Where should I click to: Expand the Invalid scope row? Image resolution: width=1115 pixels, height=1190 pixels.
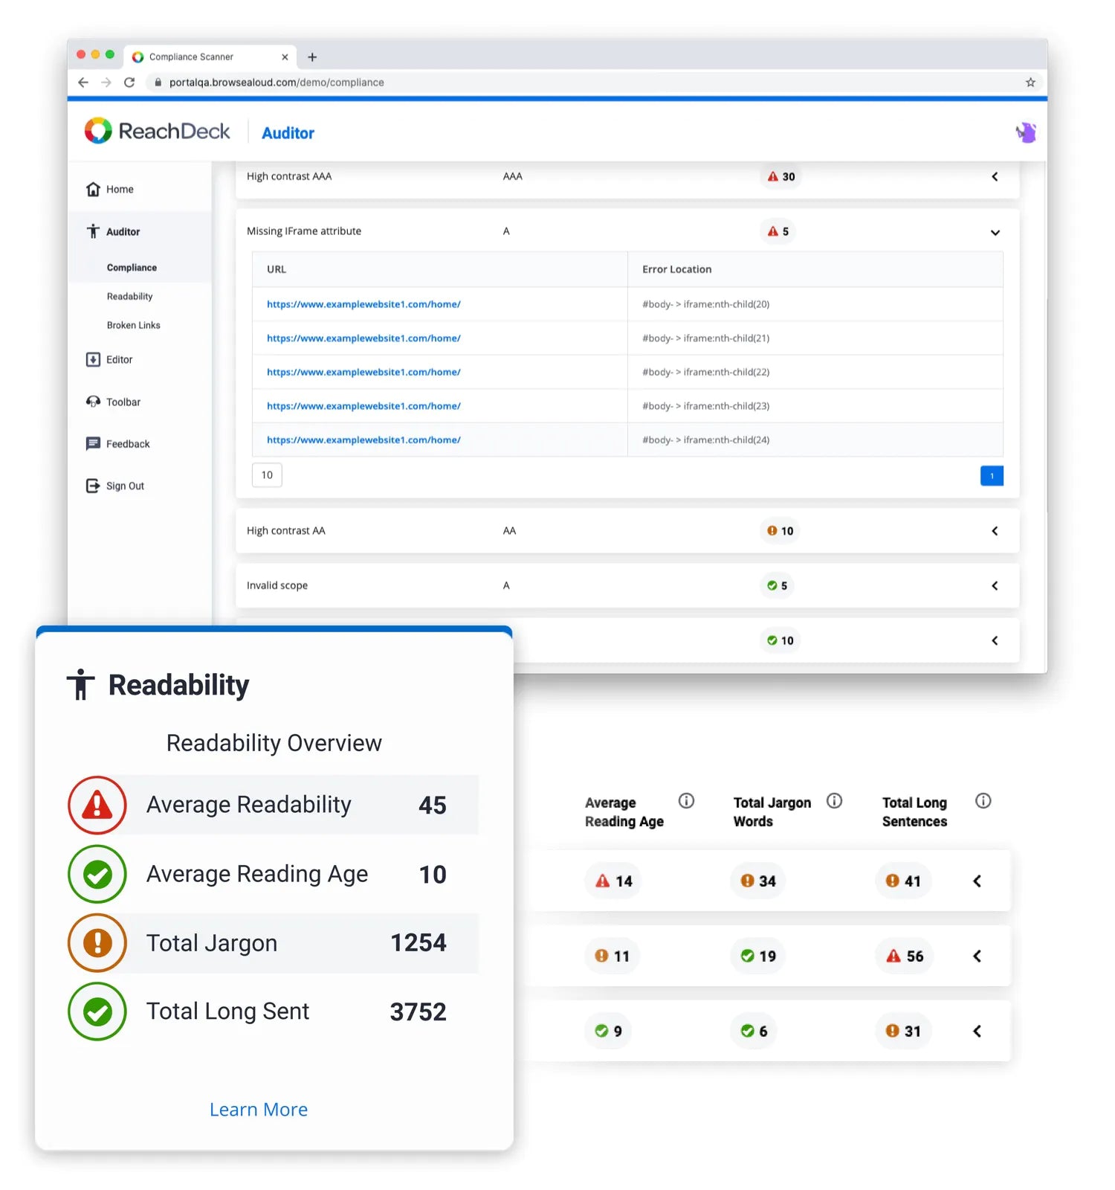pos(995,586)
